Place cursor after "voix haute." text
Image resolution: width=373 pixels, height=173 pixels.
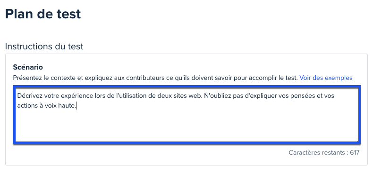tap(76, 106)
